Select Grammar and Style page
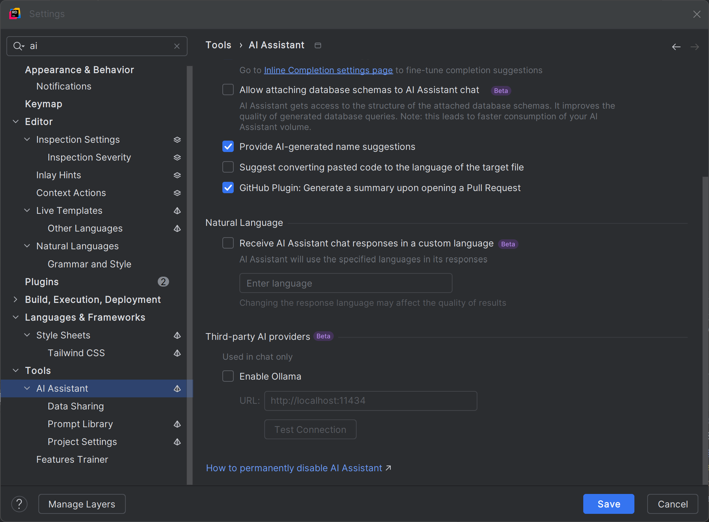709x522 pixels. (90, 264)
